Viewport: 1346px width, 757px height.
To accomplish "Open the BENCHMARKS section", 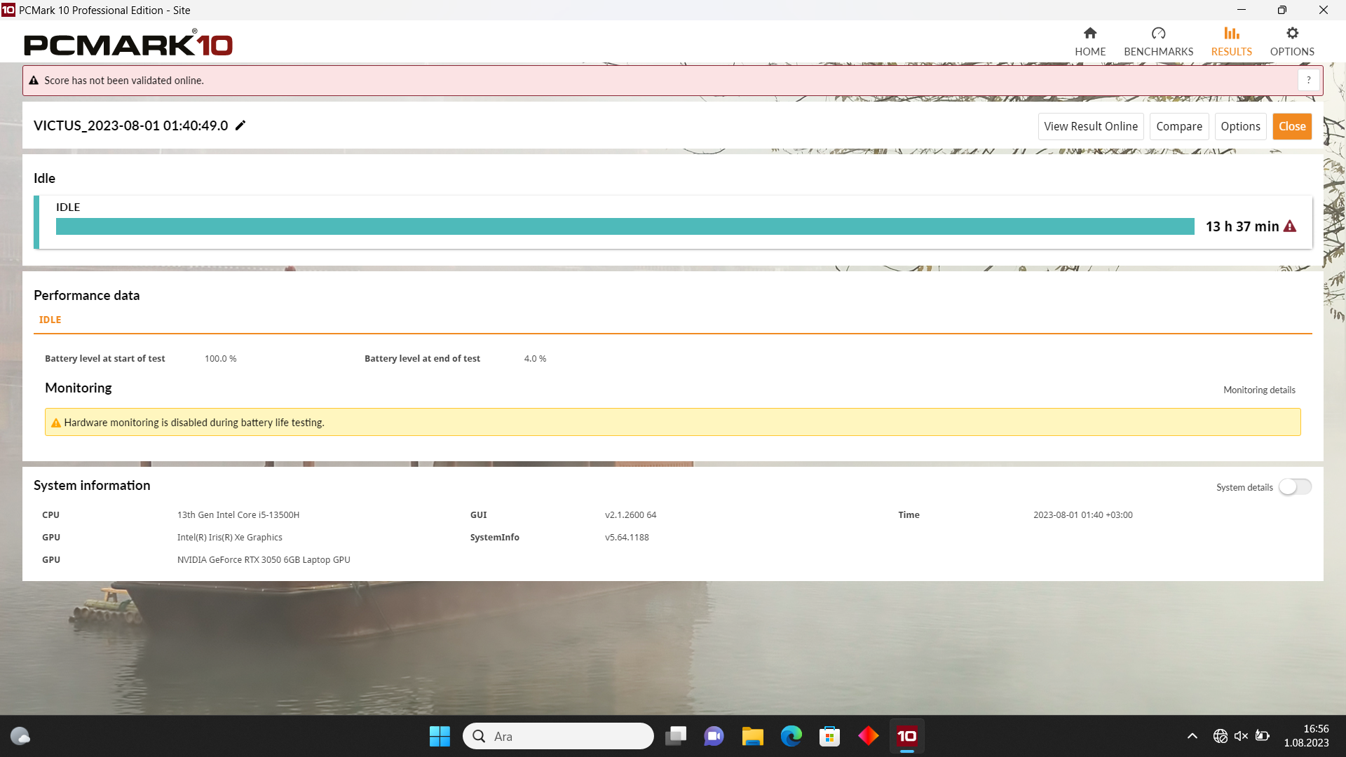I will pyautogui.click(x=1158, y=42).
